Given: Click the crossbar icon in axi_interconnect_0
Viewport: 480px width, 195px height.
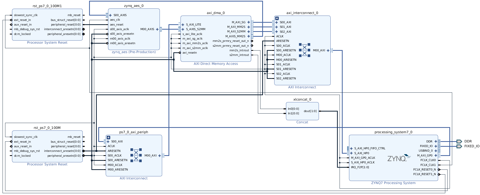Looking at the screenshot, I should point(305,50).
